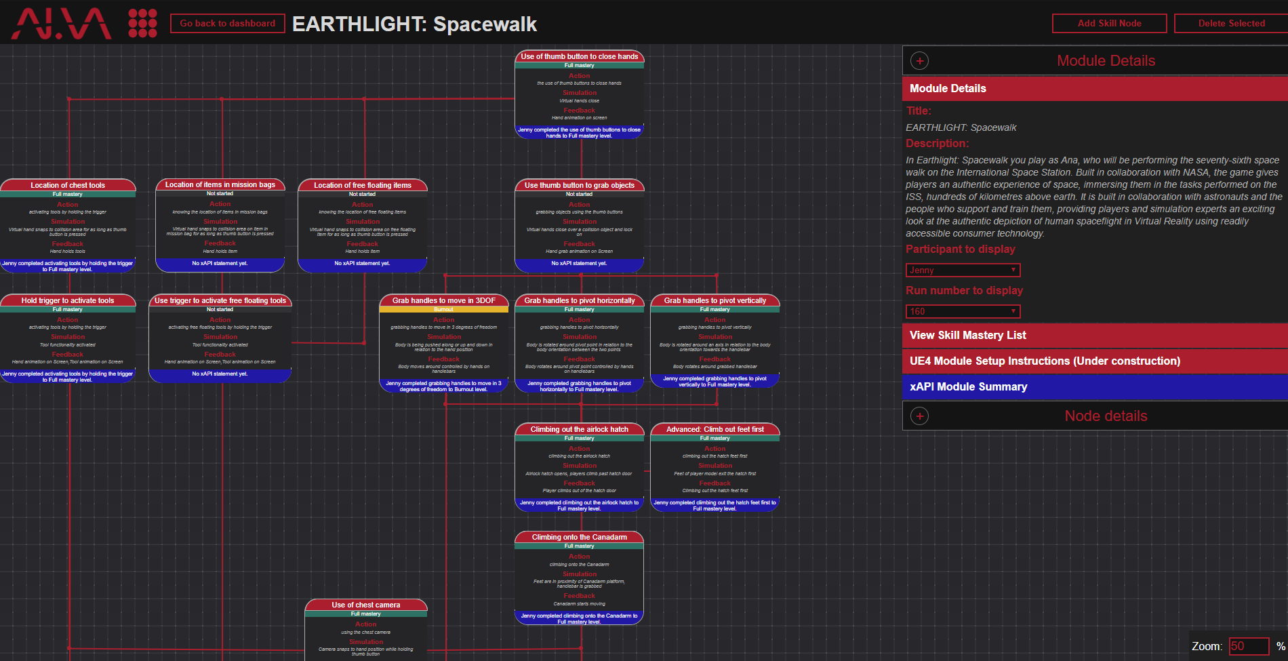1288x661 pixels.
Task: Select 'Use trigger to activate free floating tools' node
Action: pyautogui.click(x=220, y=338)
